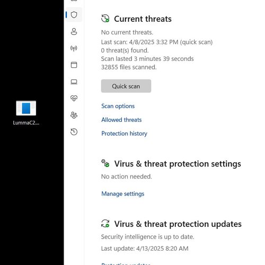Open Allowed threats link
This screenshot has height=265, width=265.
click(121, 120)
